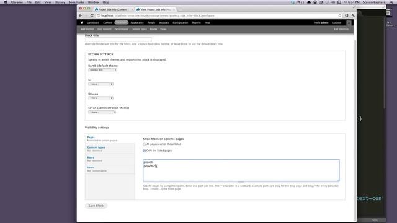The image size is (397, 223).
Task: Open the Window menu in the menu bar
Action: (x=94, y=2)
